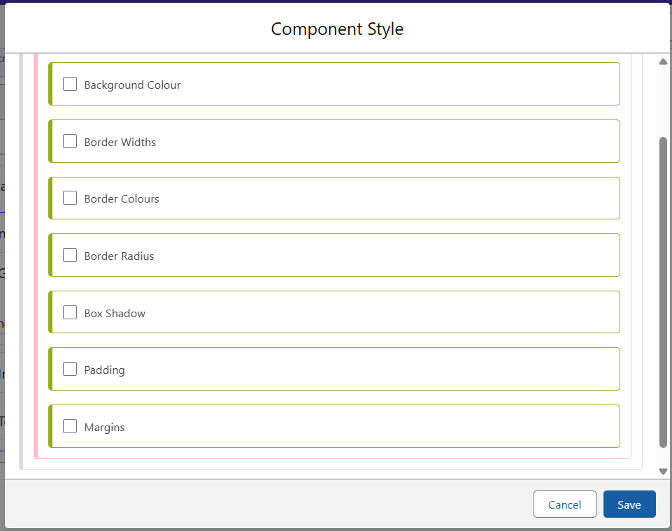Click the Border Radius label text
The image size is (672, 531).
119,256
